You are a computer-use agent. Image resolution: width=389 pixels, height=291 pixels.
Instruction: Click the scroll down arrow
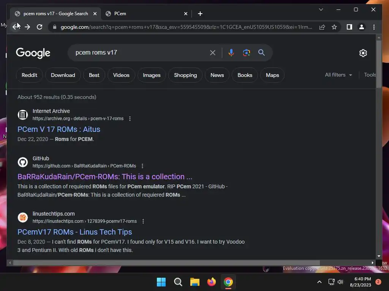tap(379, 256)
